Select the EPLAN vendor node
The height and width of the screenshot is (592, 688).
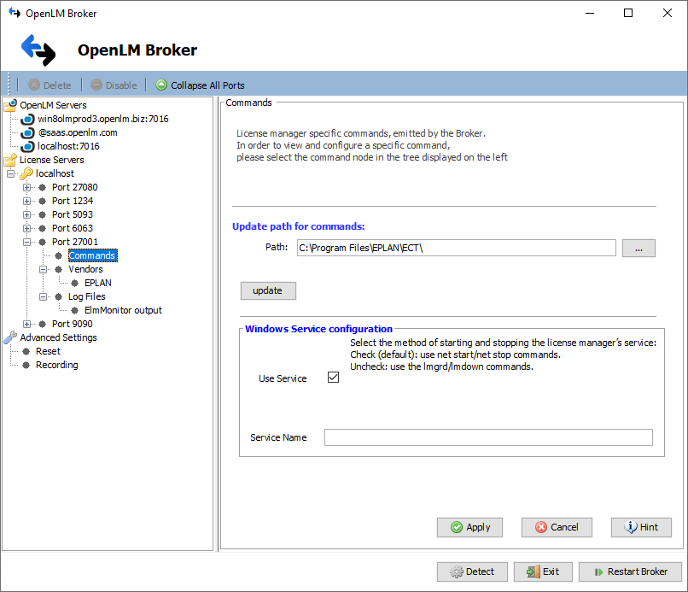tap(97, 283)
